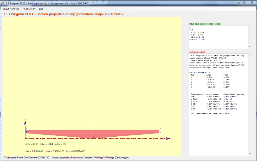Screen dimensions: 257x161
Task: Close the SC11 program window
Action: click(x=252, y=3)
